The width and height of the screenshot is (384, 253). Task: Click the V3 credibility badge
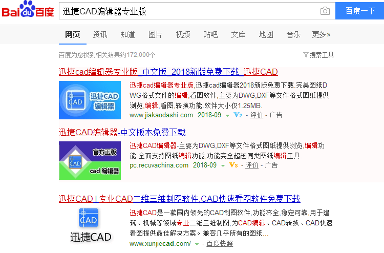233,165
